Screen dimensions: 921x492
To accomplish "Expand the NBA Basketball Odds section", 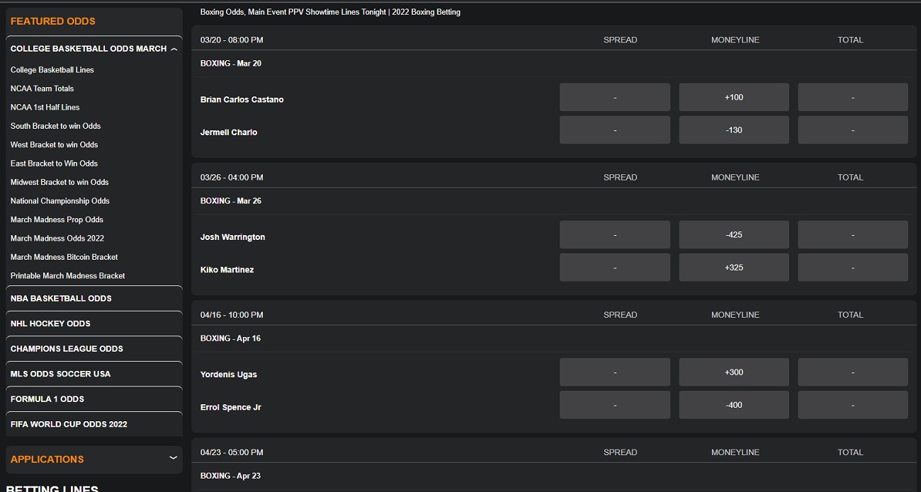I will point(92,298).
